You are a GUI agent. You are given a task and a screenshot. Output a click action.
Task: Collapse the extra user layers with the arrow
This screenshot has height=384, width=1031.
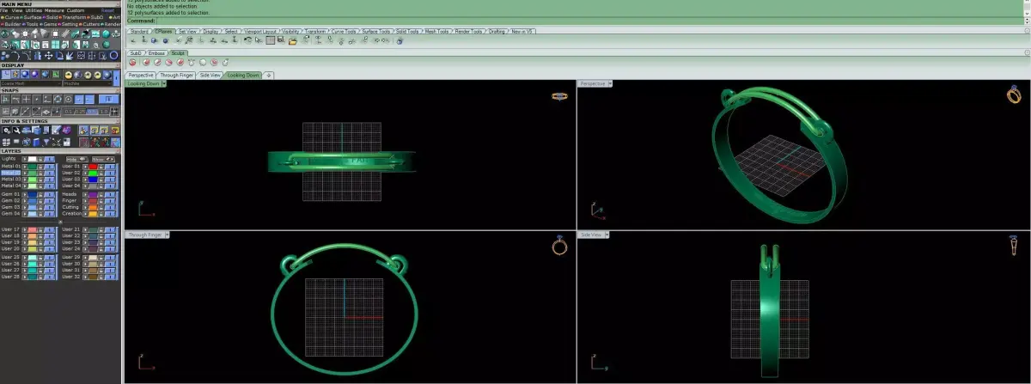click(60, 222)
